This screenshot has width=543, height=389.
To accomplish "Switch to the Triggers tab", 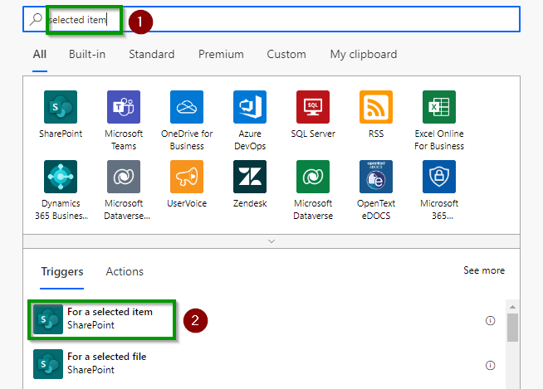I will point(62,272).
